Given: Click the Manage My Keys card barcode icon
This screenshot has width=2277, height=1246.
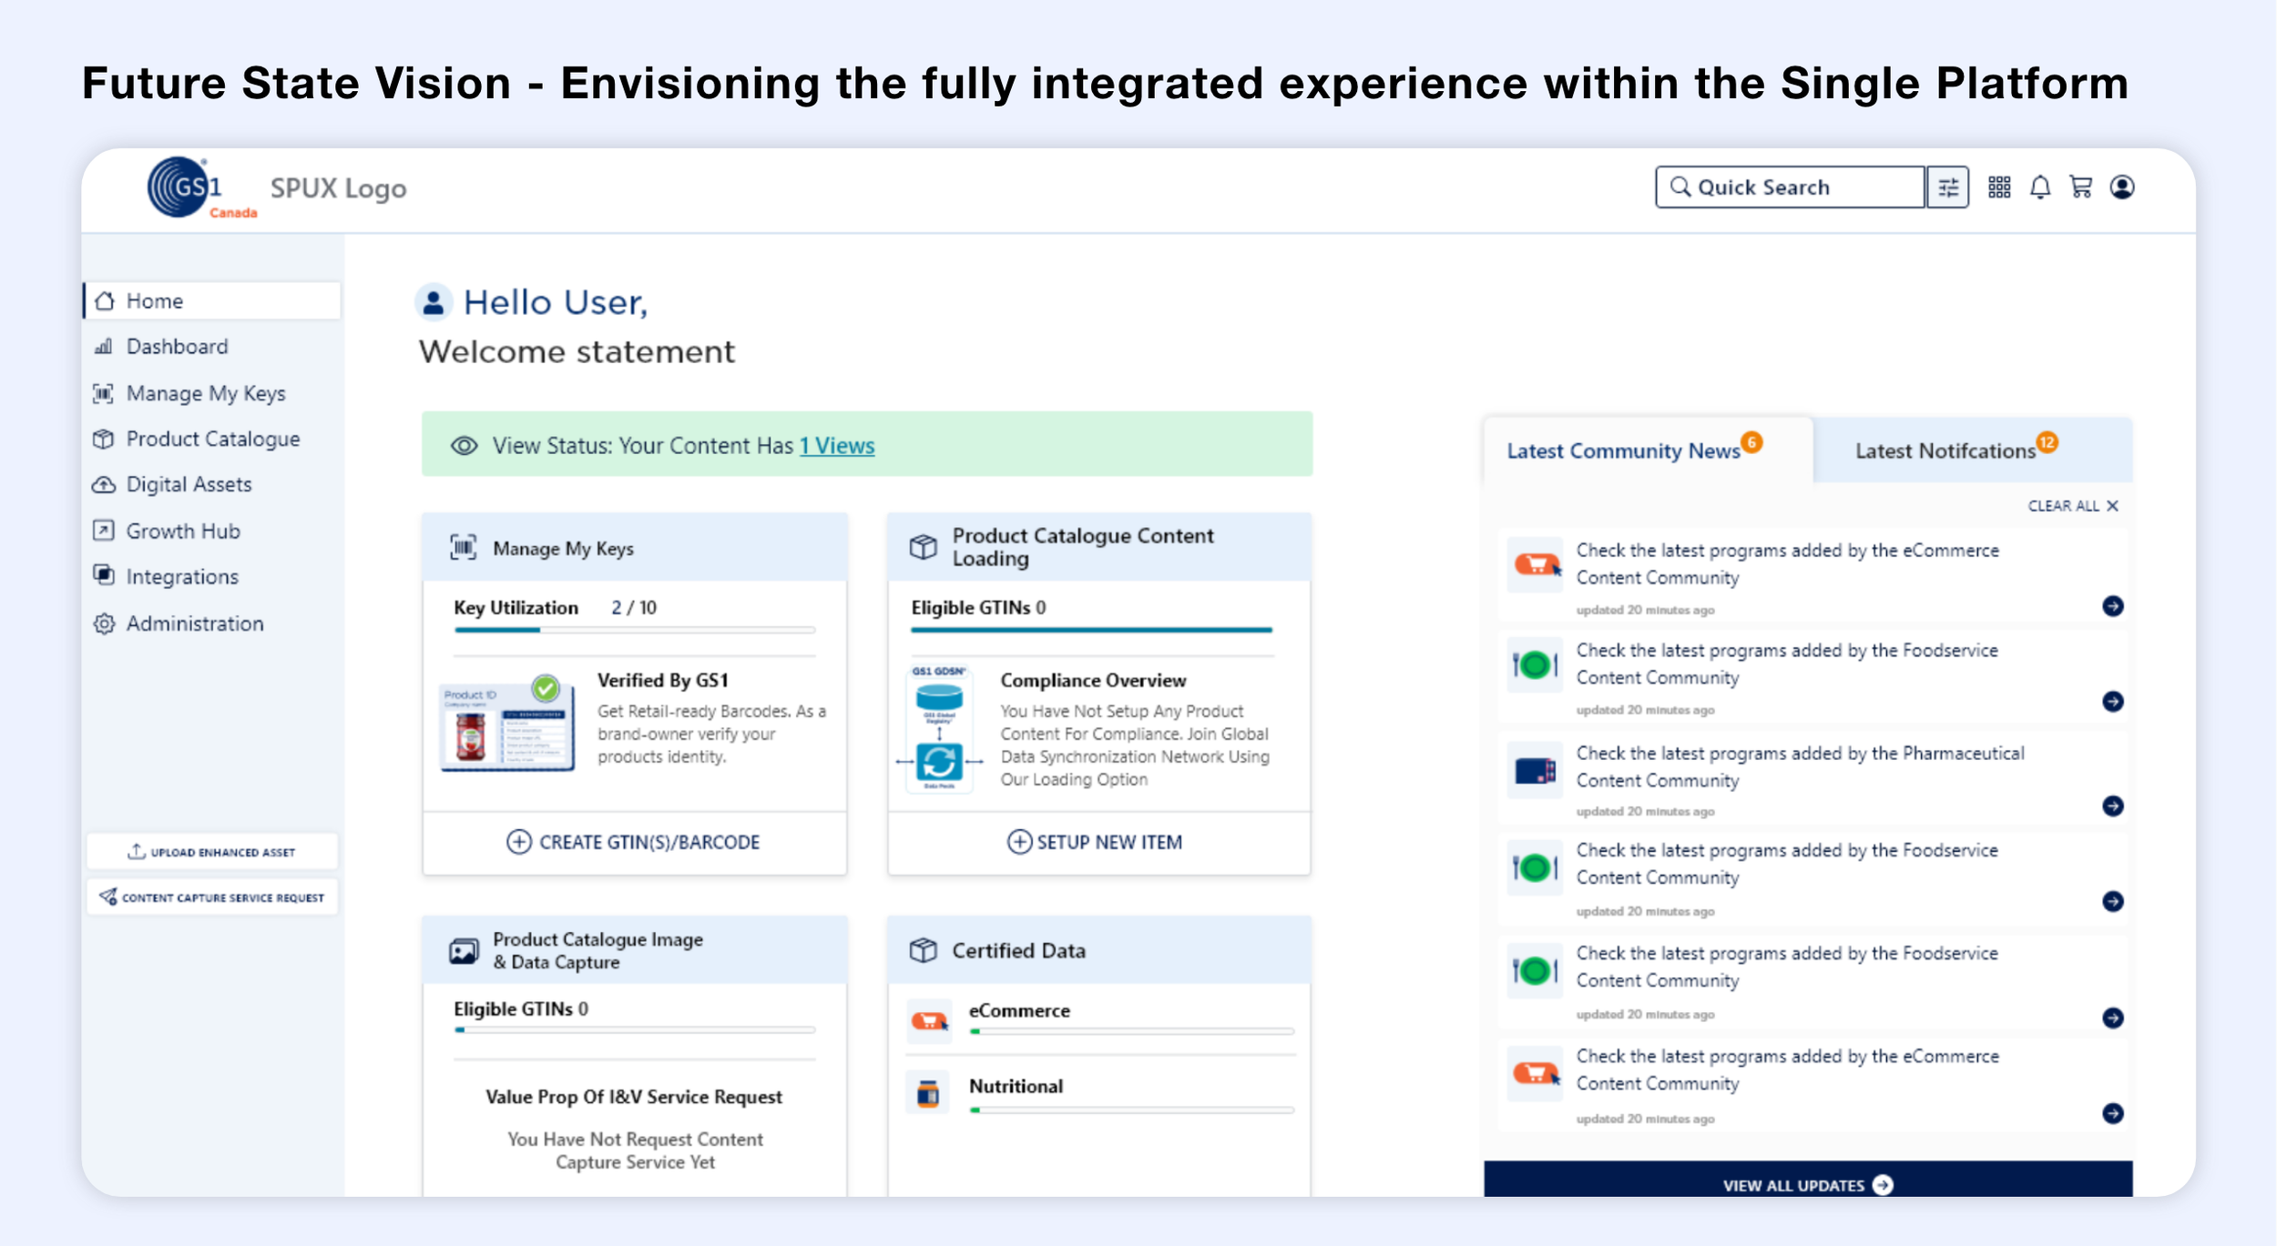Looking at the screenshot, I should 464,548.
